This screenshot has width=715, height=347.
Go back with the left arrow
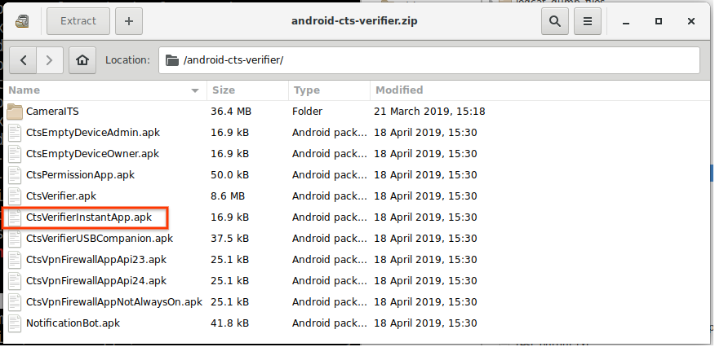23,59
